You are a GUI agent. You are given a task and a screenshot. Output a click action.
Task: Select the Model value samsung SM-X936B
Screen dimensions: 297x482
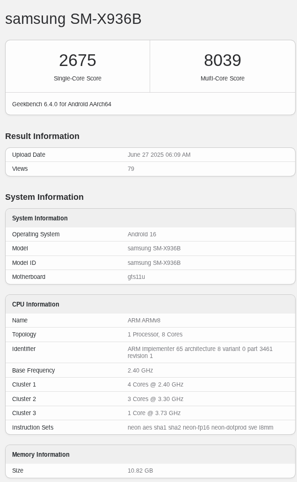point(154,248)
